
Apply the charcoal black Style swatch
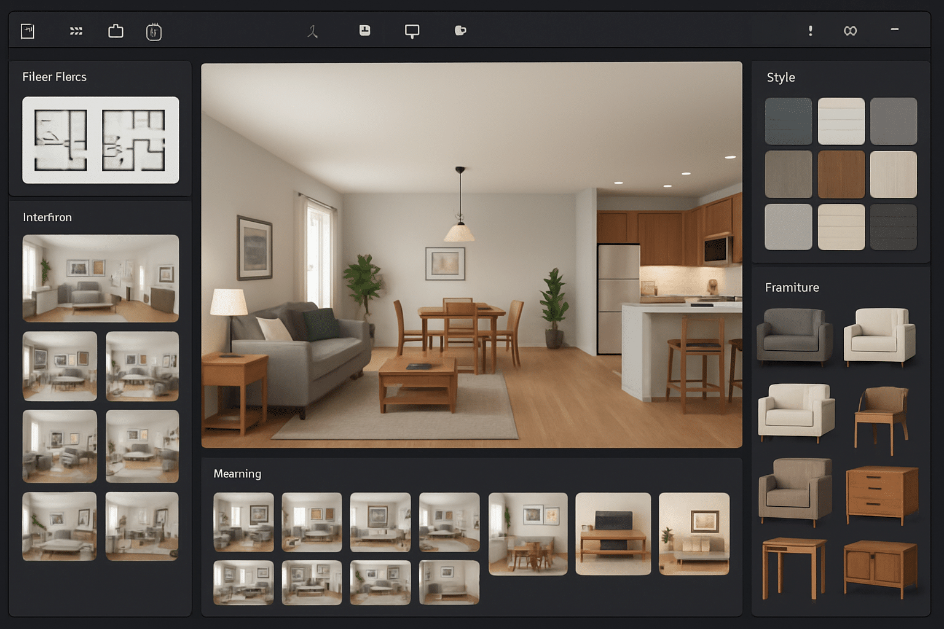[x=894, y=227]
